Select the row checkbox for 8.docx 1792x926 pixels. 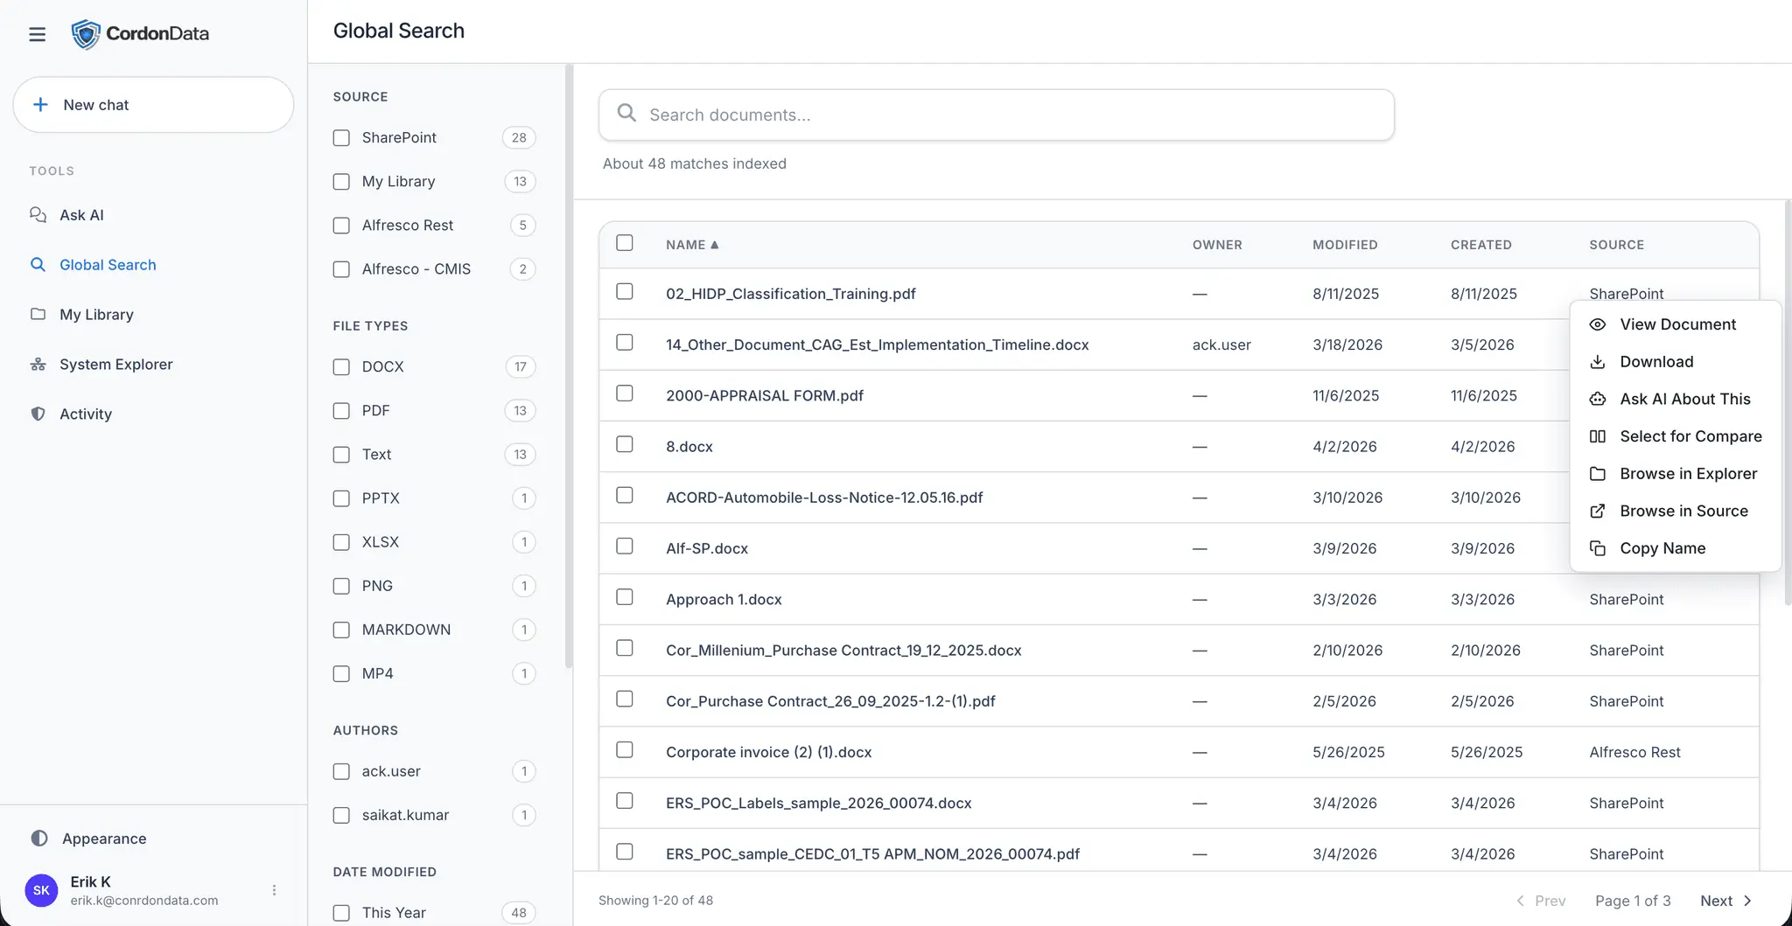click(x=625, y=444)
